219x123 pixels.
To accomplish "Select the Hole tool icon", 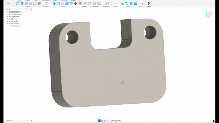I will click(31, 3).
